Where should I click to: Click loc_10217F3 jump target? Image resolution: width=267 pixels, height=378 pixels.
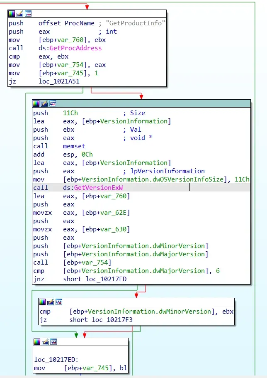[112, 320]
